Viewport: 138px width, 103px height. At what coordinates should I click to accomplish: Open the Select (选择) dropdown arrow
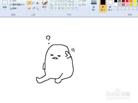click(5, 10)
